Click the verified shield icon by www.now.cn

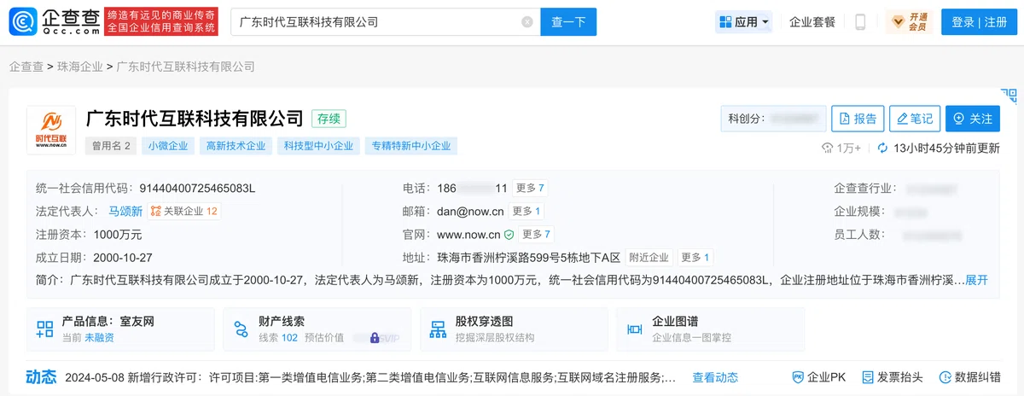[509, 235]
